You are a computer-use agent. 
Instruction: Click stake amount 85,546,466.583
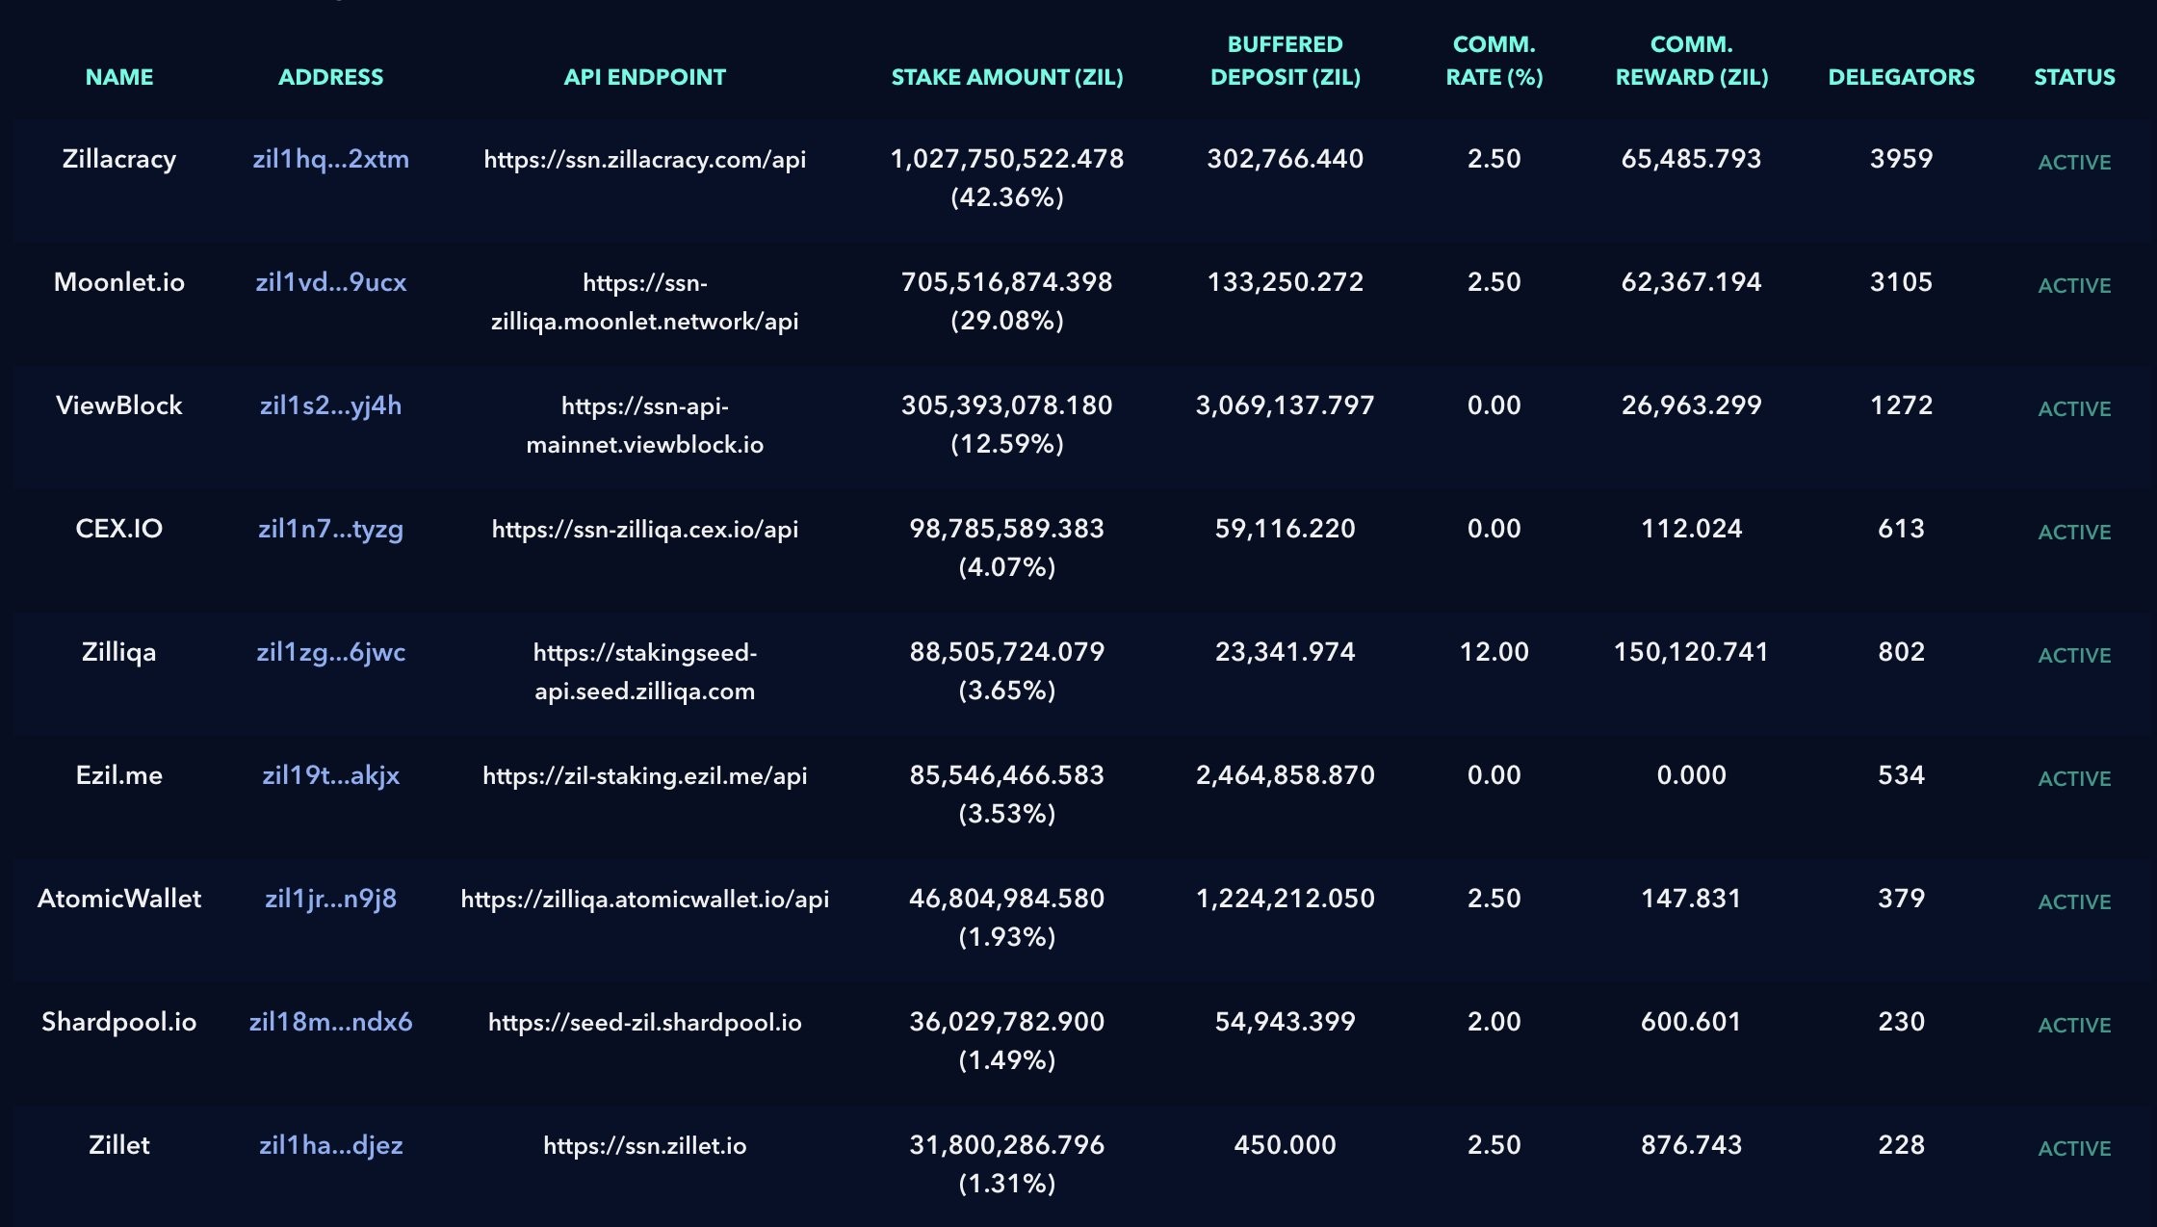(x=1007, y=775)
